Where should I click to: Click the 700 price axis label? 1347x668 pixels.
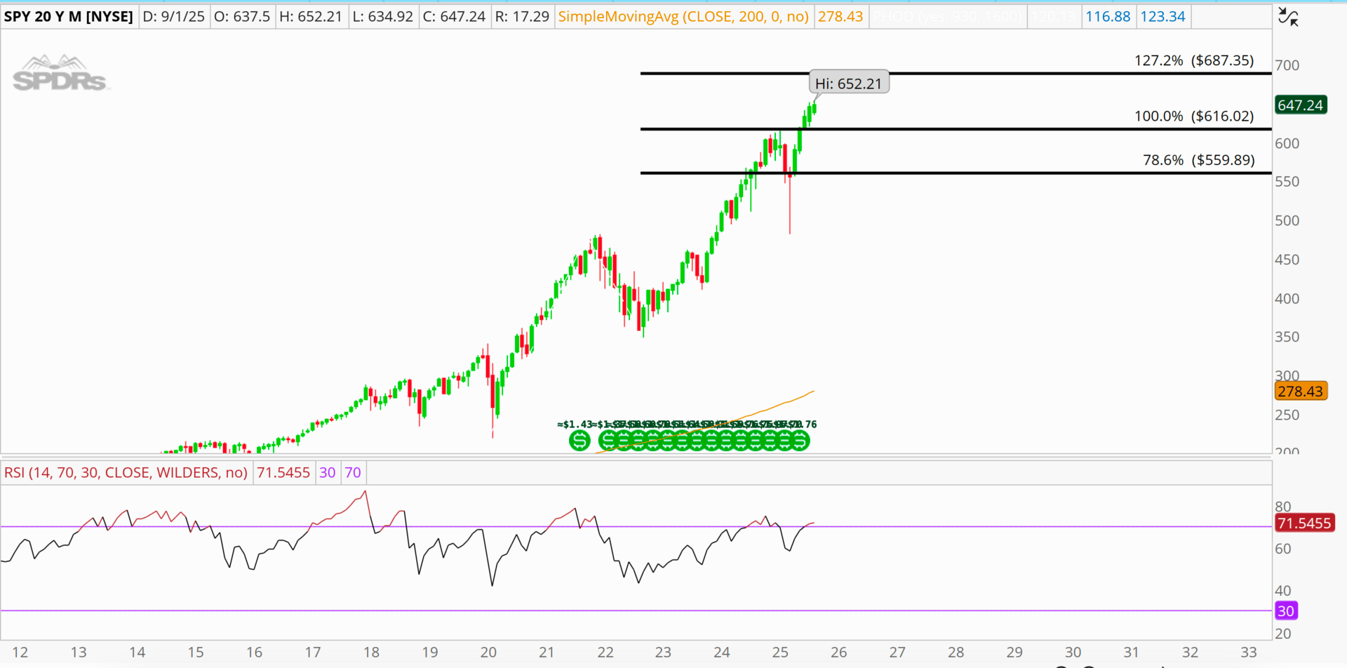[1287, 65]
